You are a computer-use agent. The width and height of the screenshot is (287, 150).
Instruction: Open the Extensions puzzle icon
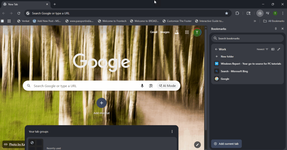pyautogui.click(x=237, y=13)
